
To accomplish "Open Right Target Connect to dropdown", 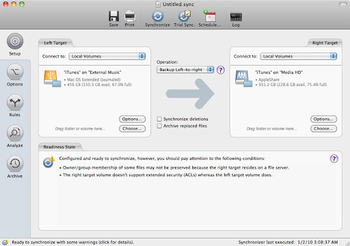I will (299, 56).
